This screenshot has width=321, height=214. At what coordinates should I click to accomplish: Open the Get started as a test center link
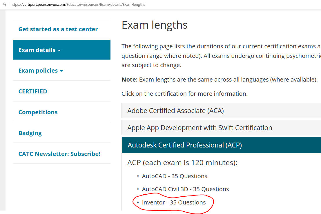coord(58,29)
